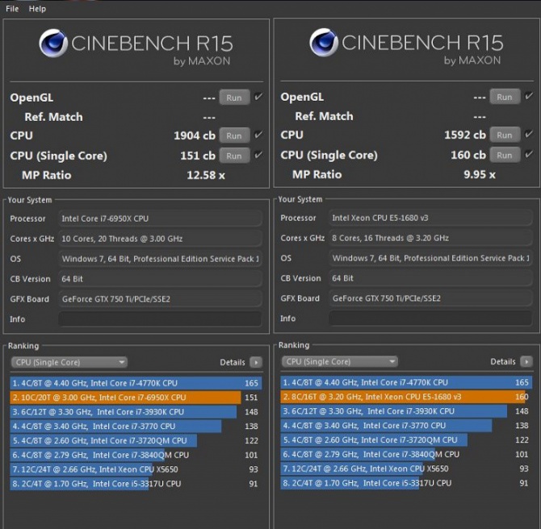Open the Help menu
This screenshot has height=529, width=541.
pos(37,9)
